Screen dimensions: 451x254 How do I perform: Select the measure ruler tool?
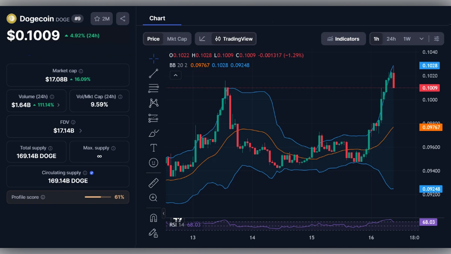(x=153, y=183)
